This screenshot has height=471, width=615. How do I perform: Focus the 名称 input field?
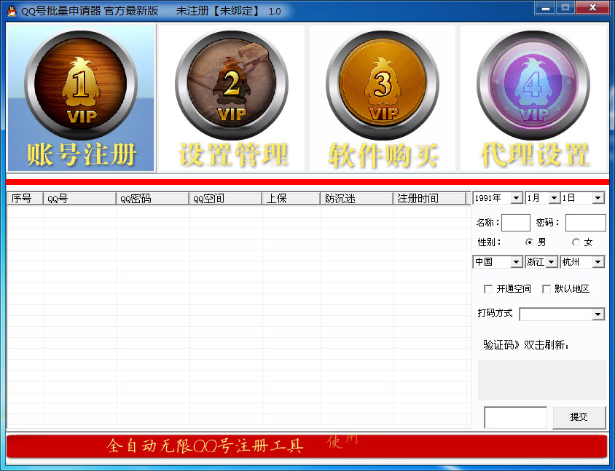coord(516,223)
